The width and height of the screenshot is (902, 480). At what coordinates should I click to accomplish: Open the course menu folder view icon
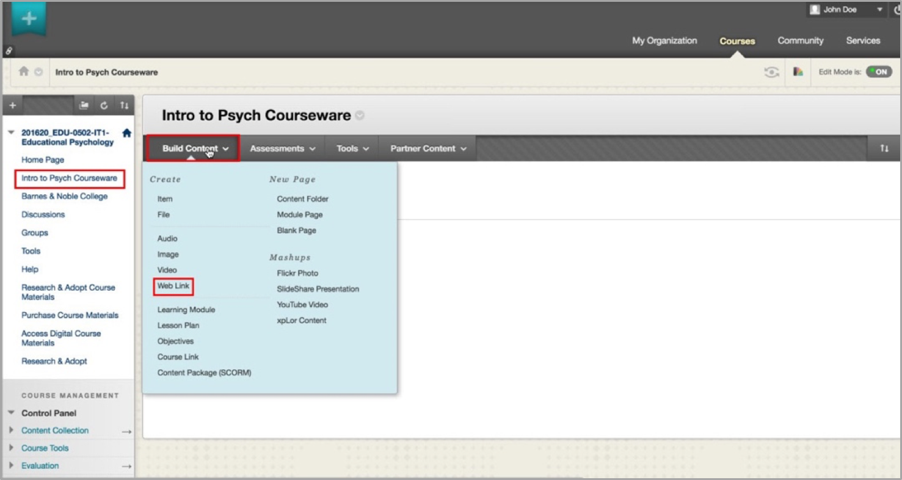coord(84,106)
